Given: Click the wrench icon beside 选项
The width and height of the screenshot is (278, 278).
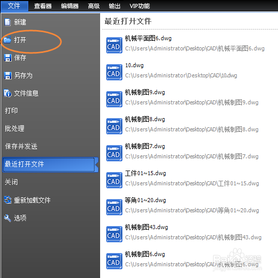Looking at the screenshot, I should tap(8, 218).
